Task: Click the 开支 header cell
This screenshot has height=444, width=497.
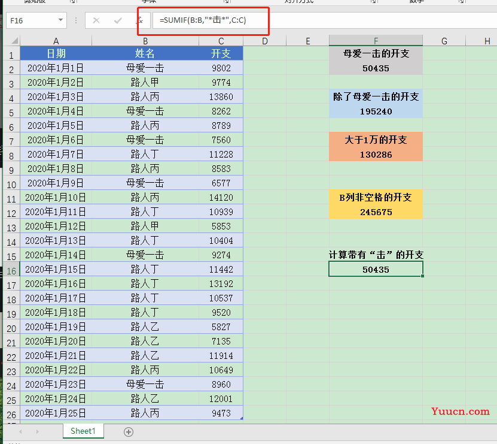Action: [221, 53]
